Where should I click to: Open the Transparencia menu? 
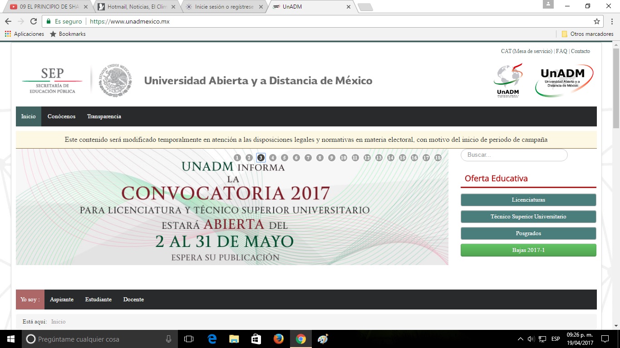click(x=104, y=116)
